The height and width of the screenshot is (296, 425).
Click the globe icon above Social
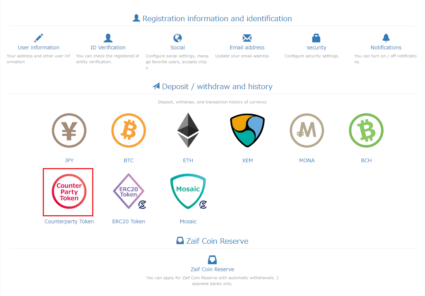(177, 38)
